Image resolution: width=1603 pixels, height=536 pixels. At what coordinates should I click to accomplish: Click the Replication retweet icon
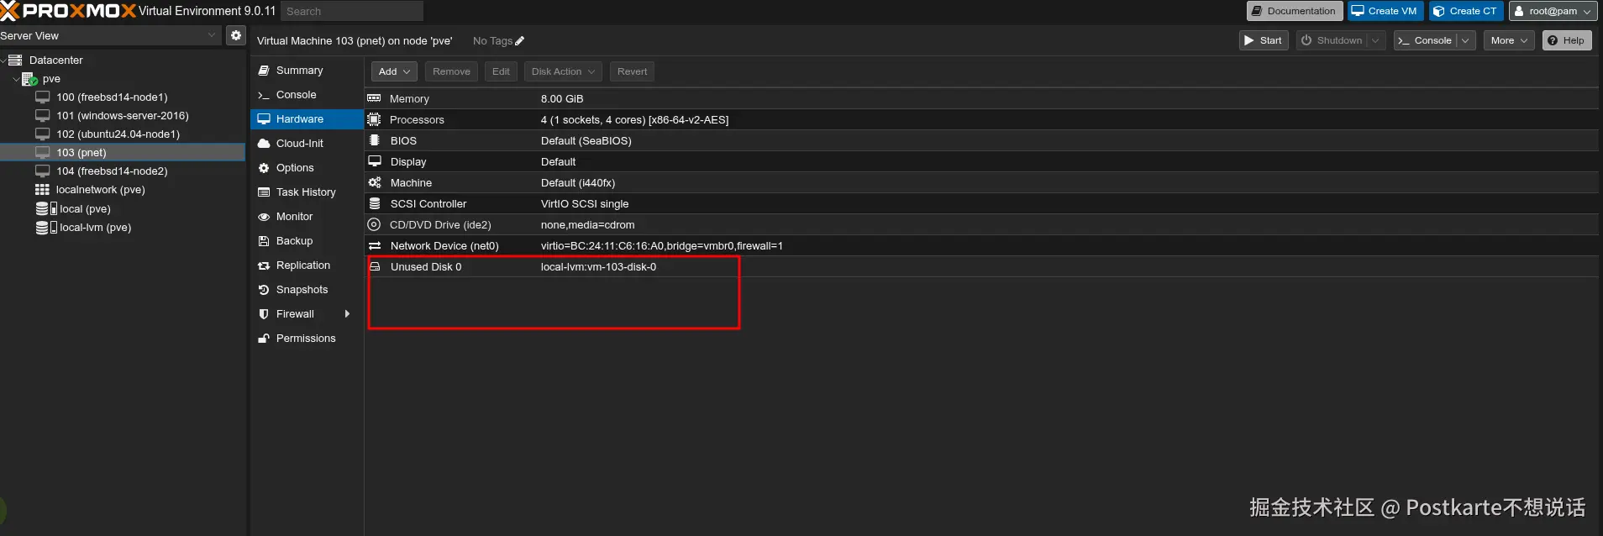264,265
